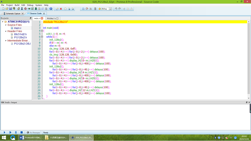
Task: Click the Rebuild Project icon
Action: point(87,9)
